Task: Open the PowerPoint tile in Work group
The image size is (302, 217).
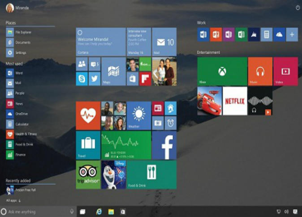Action: [216, 34]
